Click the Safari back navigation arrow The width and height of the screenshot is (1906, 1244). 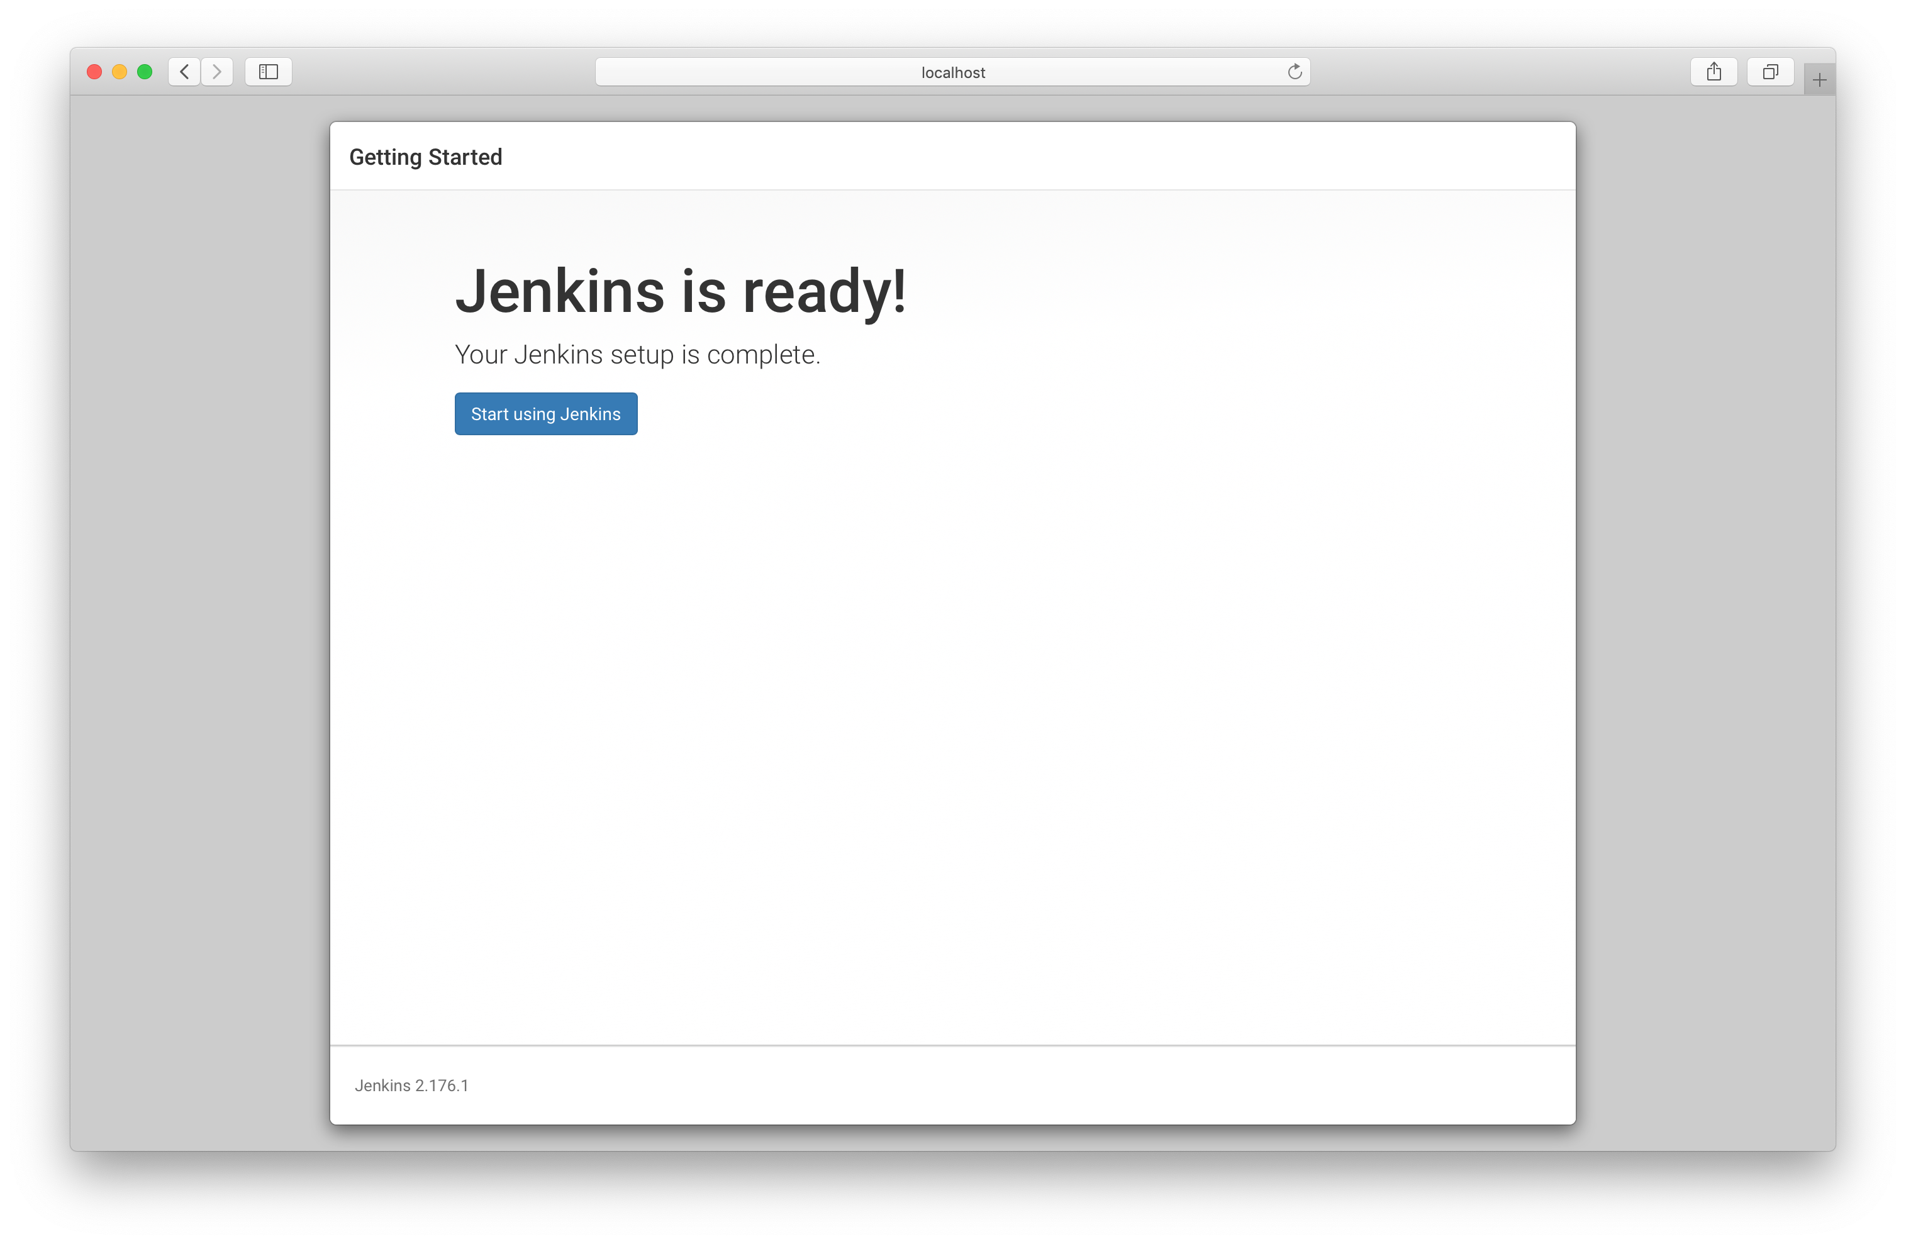pyautogui.click(x=184, y=71)
